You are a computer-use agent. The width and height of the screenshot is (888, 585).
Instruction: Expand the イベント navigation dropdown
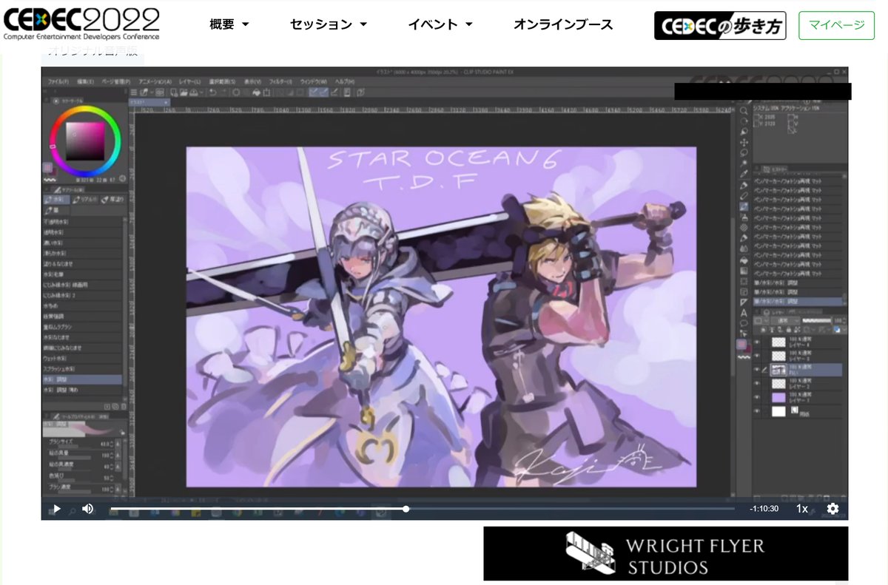pyautogui.click(x=440, y=24)
